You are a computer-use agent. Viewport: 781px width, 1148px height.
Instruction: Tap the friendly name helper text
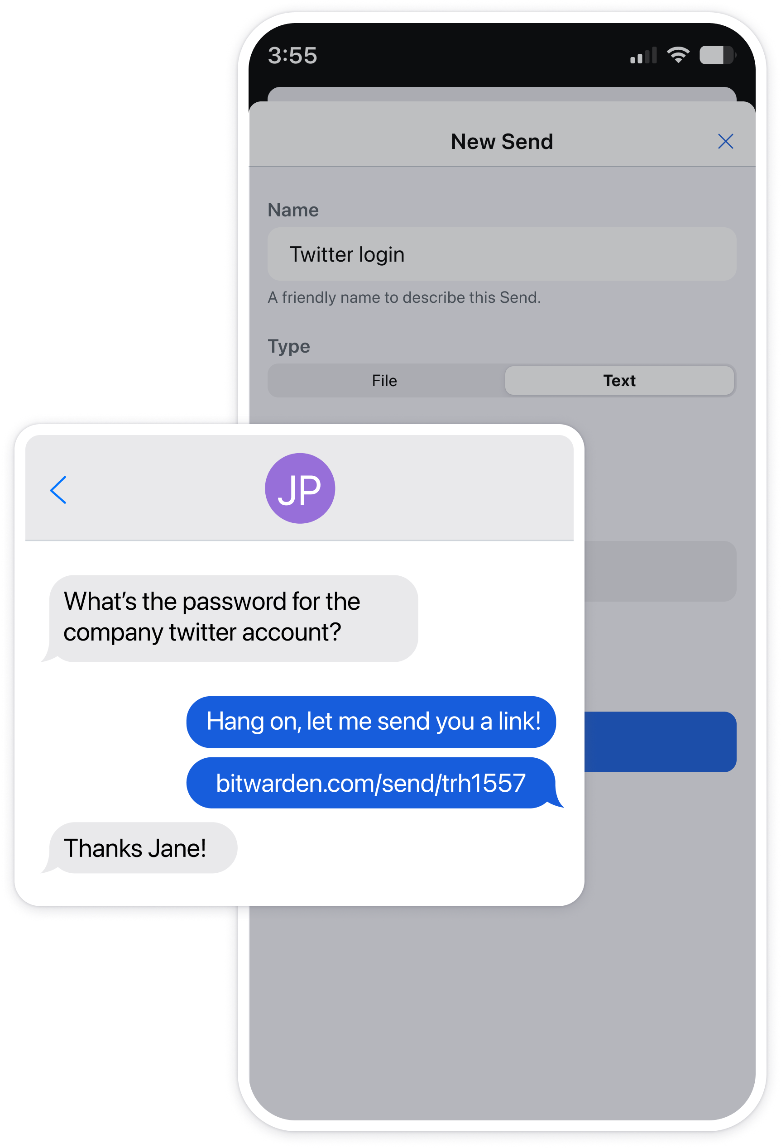pos(404,297)
